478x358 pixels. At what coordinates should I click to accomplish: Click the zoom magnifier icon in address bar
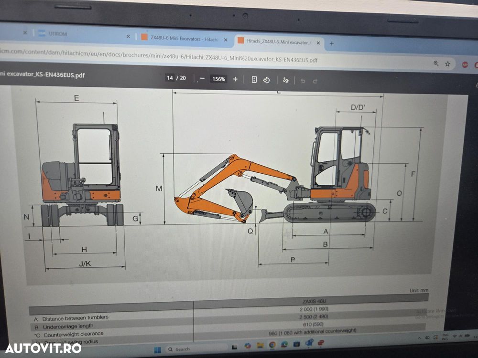click(436, 63)
